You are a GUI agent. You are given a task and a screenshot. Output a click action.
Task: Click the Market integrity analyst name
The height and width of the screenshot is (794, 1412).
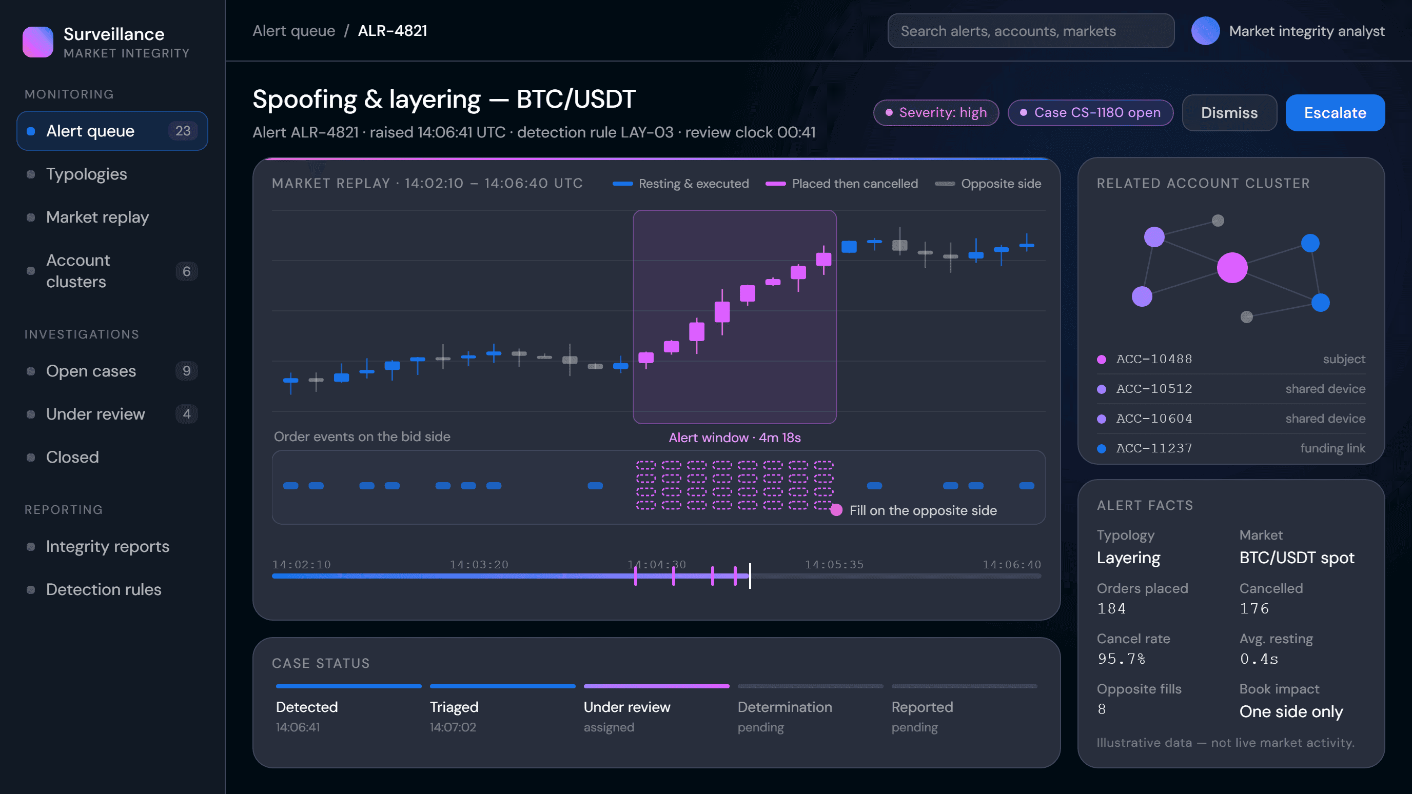click(1307, 31)
